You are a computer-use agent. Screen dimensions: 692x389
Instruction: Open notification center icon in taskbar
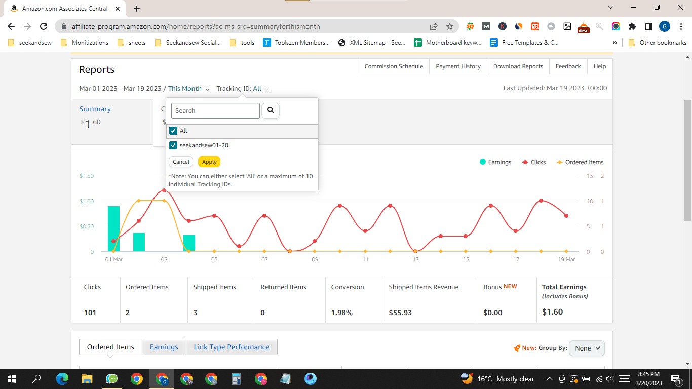pos(675,379)
